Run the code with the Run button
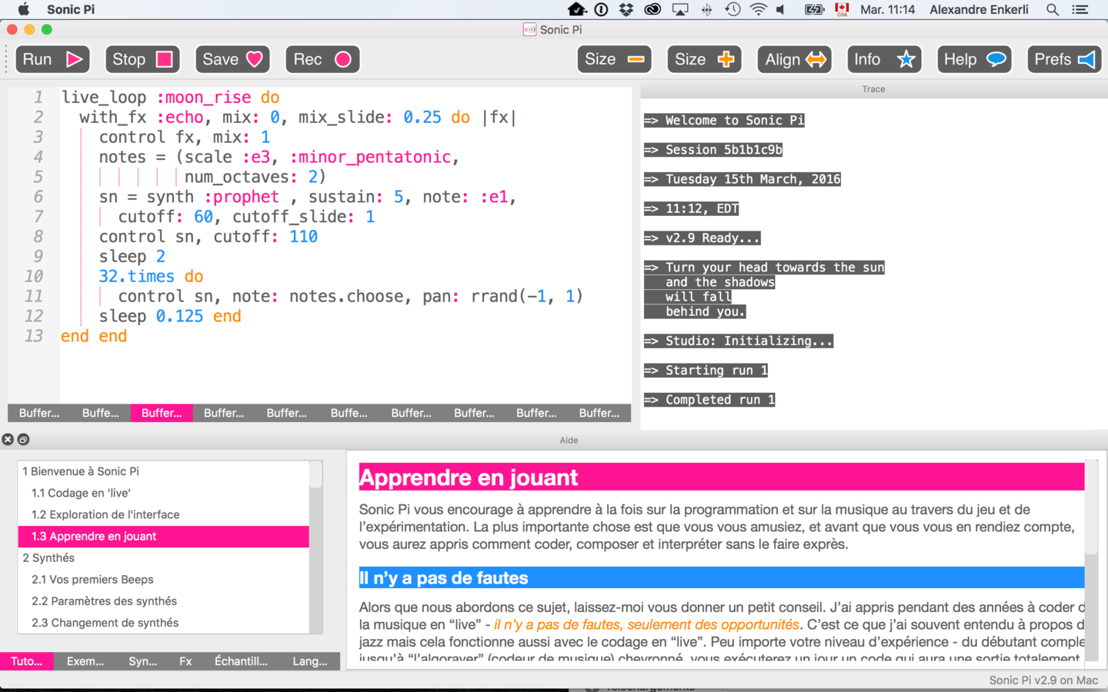1108x692 pixels. point(52,59)
